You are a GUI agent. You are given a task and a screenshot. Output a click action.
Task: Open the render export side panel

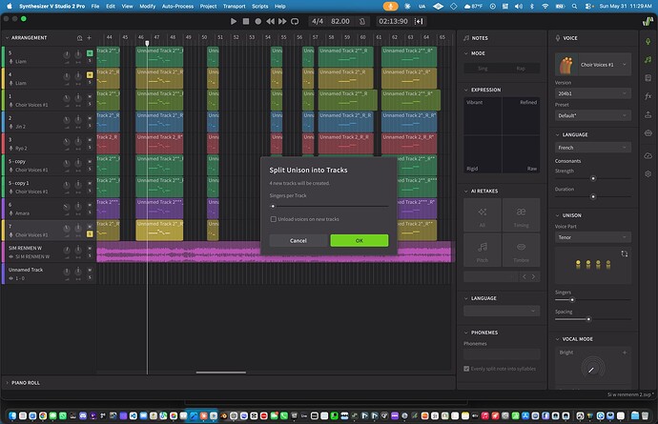(648, 114)
